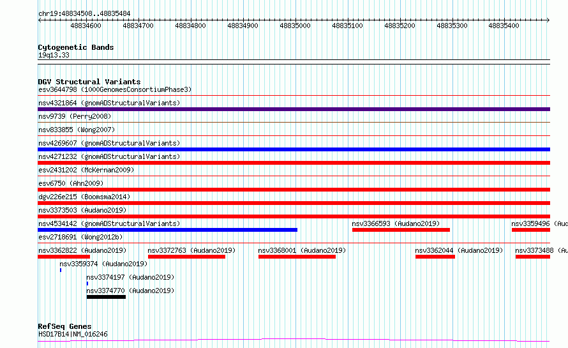568x348 pixels.
Task: Click the chr19:48834508..48835484 region label
Action: tap(84, 14)
